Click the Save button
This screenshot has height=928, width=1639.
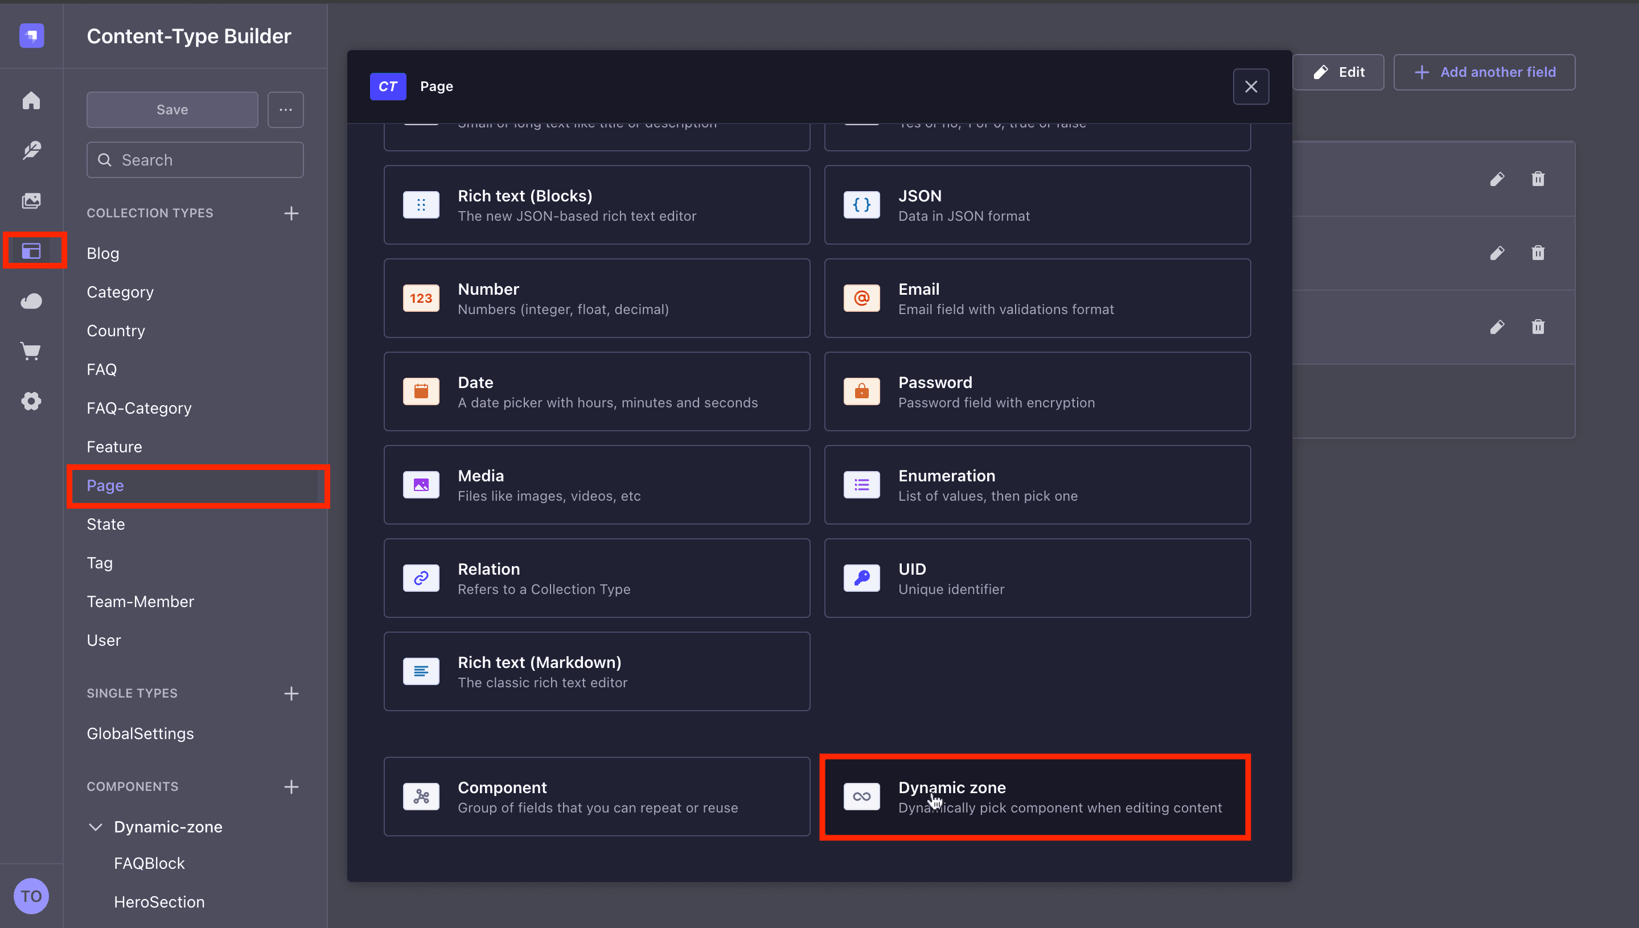click(x=172, y=110)
